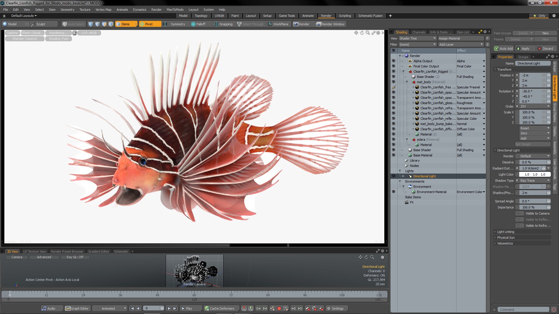559x314 pixels.
Task: Click the Light Color value field
Action: (535, 174)
